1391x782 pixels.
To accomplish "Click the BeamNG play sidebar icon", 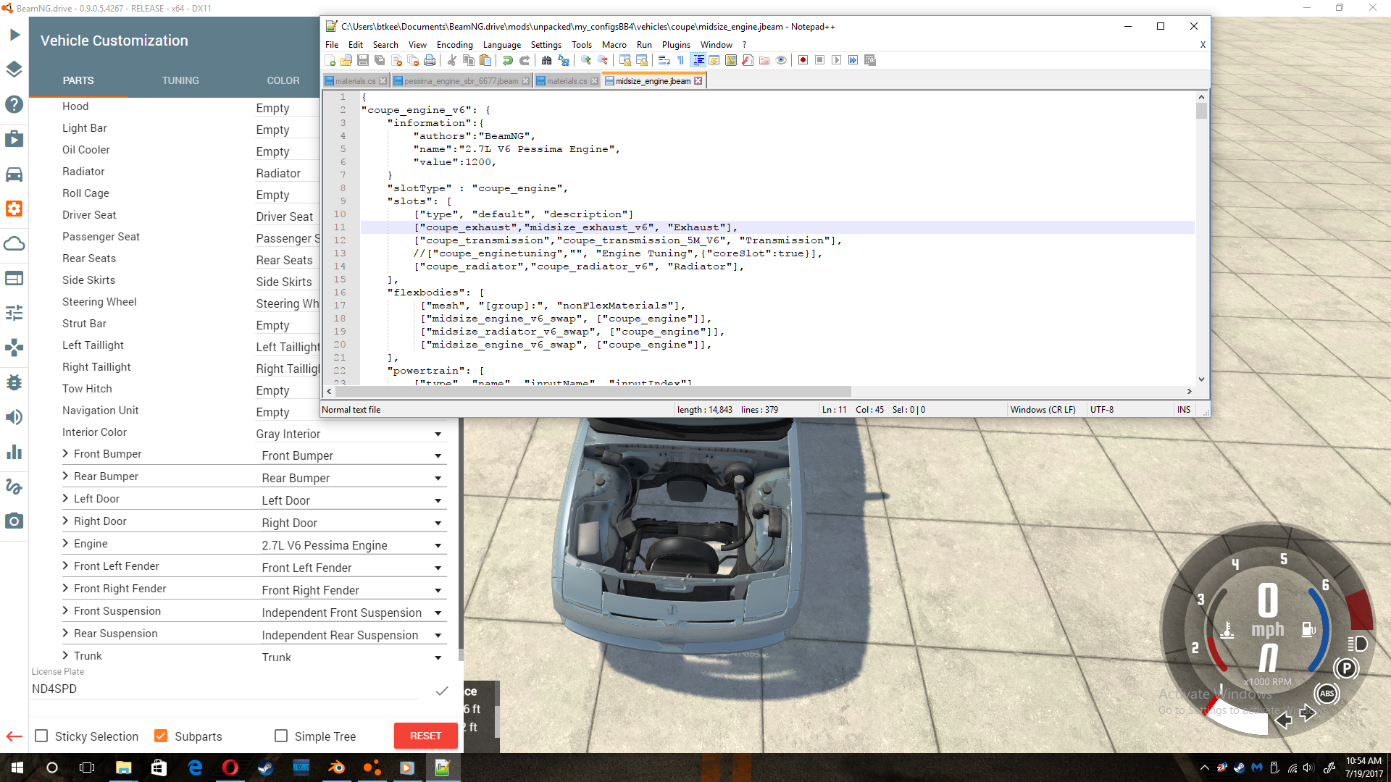I will click(14, 35).
